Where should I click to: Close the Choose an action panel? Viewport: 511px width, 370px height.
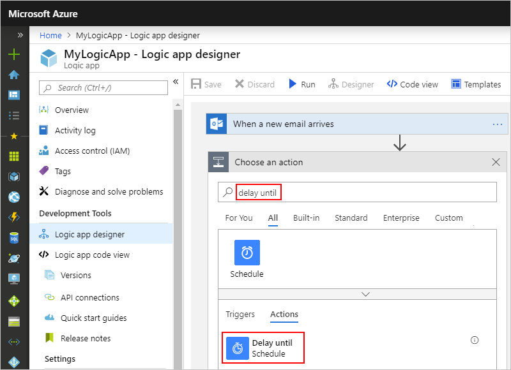click(x=496, y=162)
